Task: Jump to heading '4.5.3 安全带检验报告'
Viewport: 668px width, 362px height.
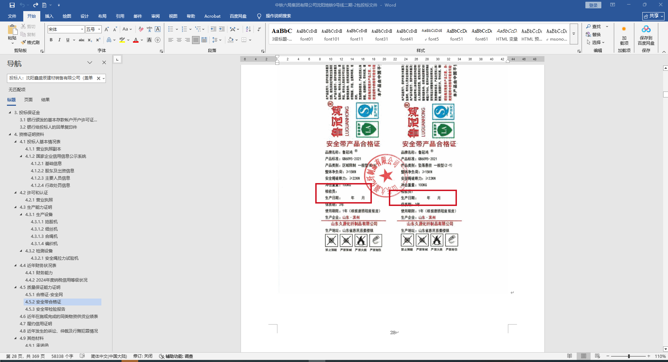Action: click(x=45, y=309)
